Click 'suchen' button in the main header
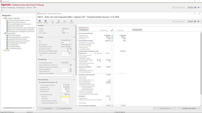 [190, 7]
